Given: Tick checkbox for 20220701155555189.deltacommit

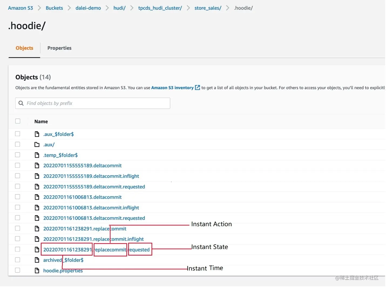Looking at the screenshot, I should [x=18, y=165].
